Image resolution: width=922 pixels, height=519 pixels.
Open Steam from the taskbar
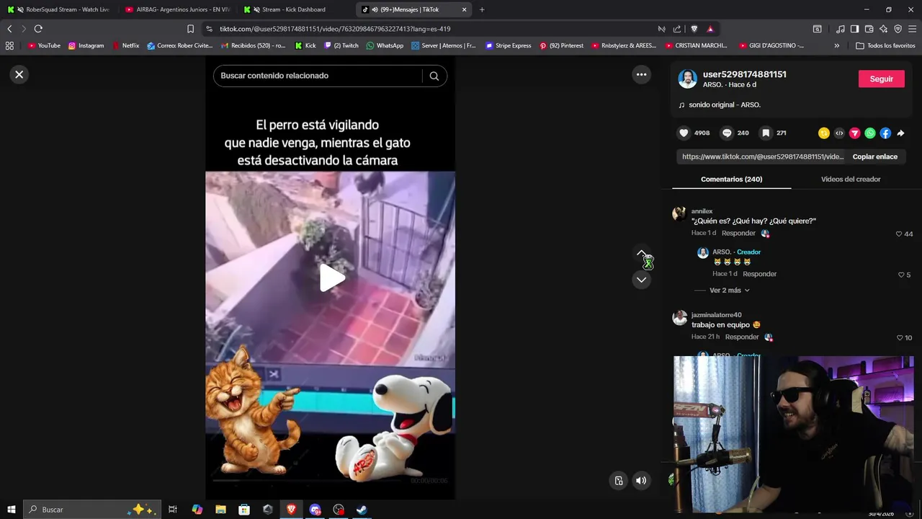pos(362,510)
